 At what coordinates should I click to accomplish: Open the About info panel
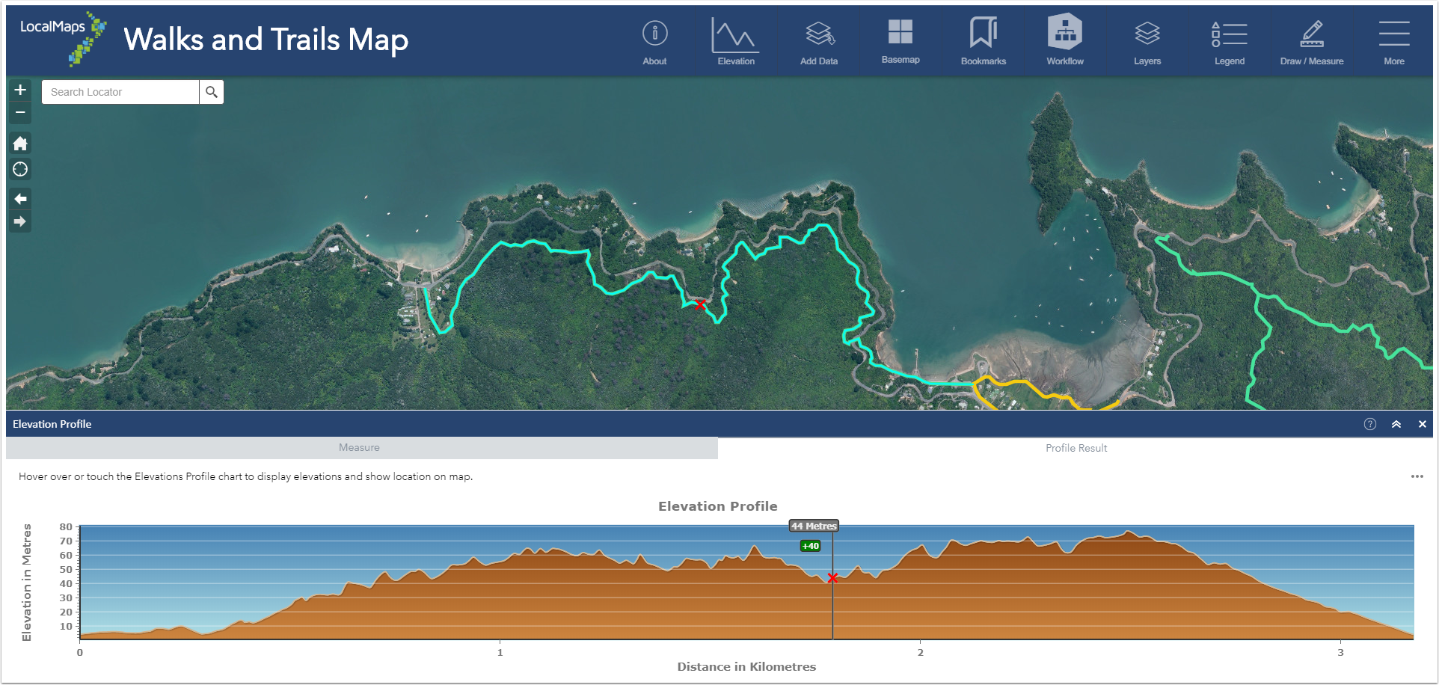[x=654, y=42]
